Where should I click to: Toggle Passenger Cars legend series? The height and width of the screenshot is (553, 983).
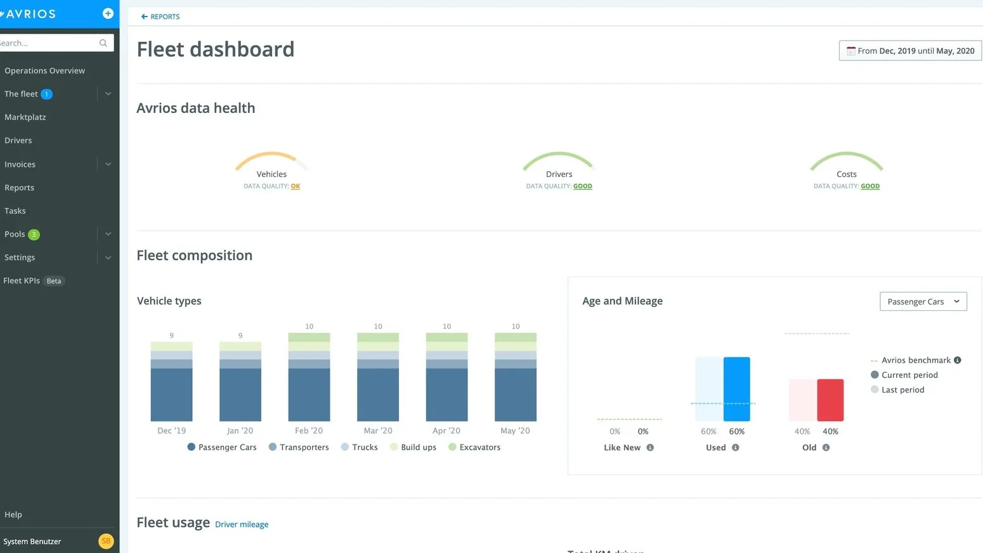[x=222, y=447]
